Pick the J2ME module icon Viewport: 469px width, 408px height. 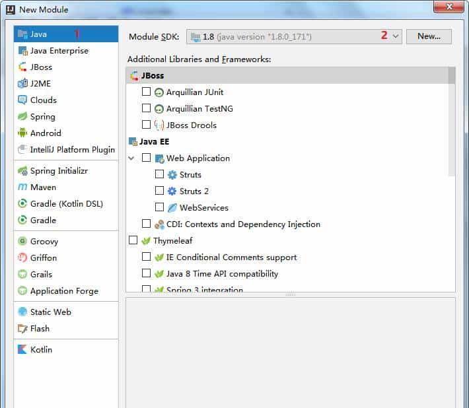[22, 83]
